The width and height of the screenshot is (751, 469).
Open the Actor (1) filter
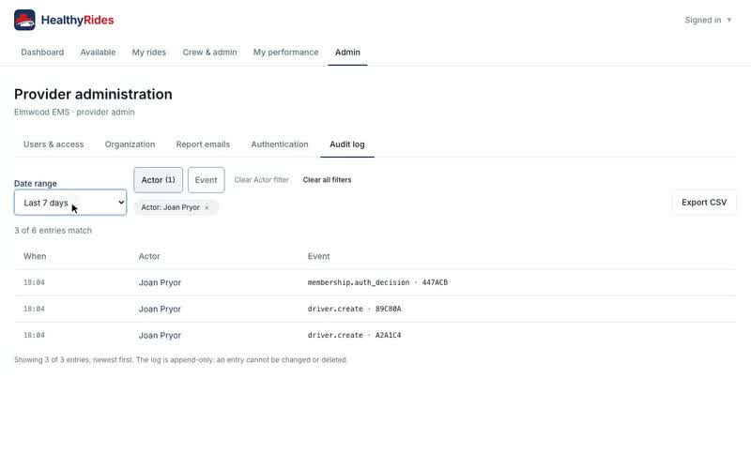[x=158, y=180]
